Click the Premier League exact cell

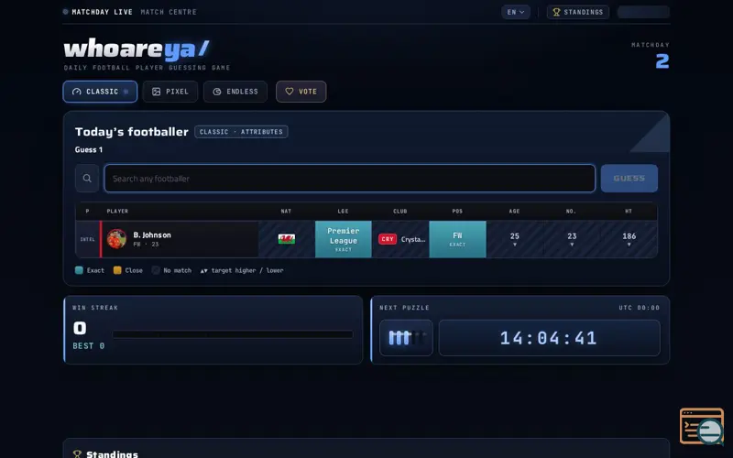tap(343, 239)
